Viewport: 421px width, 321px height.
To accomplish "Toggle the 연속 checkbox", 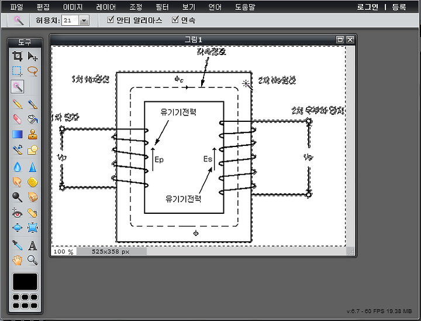I will (x=175, y=20).
